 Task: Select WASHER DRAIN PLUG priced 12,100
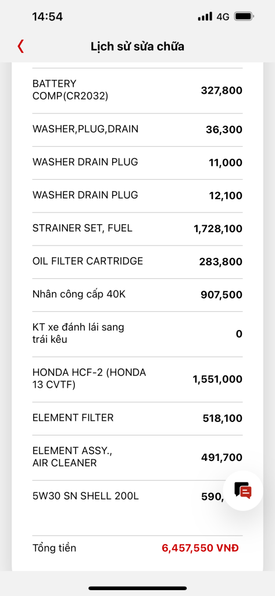pyautogui.click(x=137, y=196)
